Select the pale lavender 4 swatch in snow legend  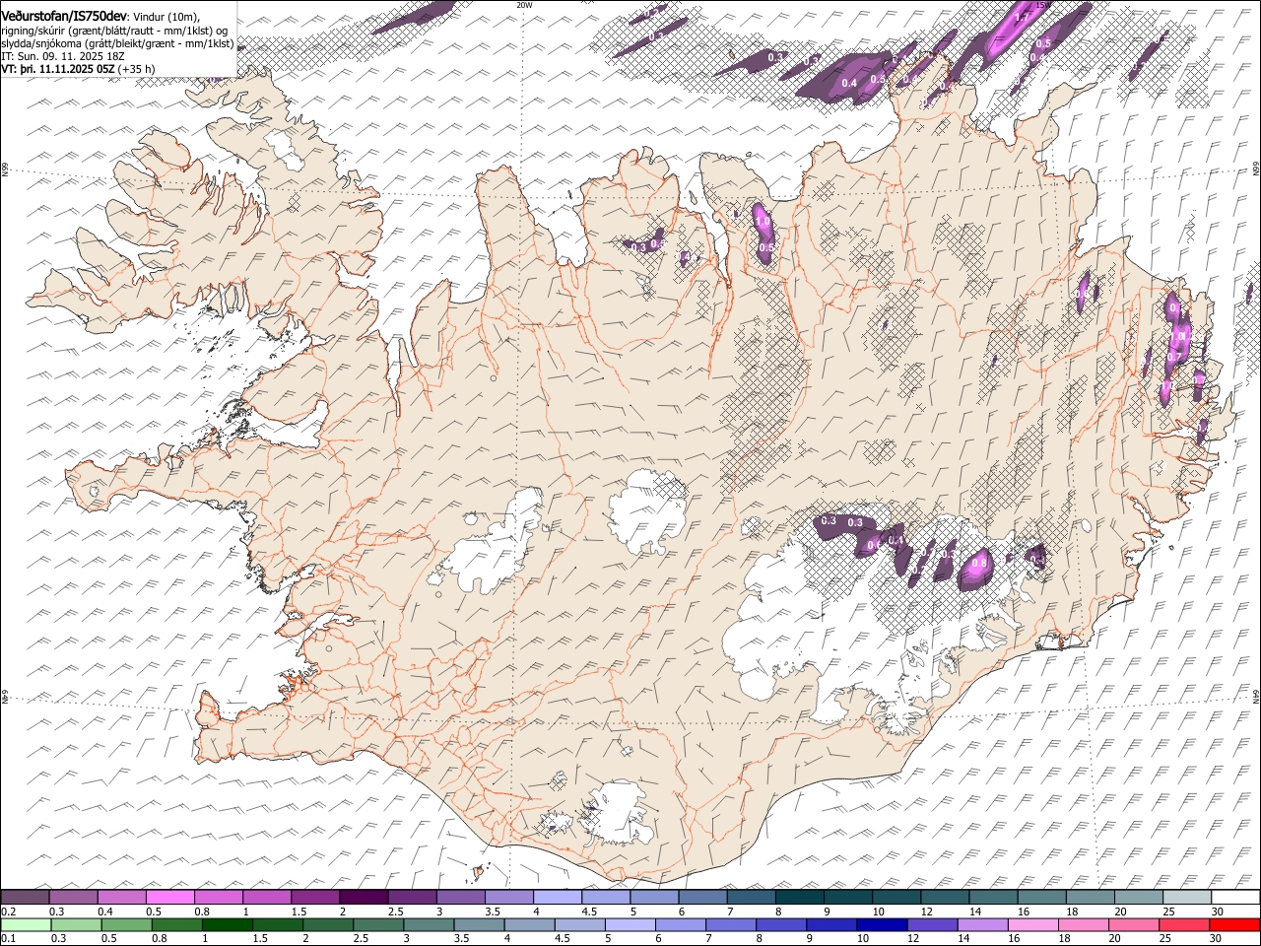(x=557, y=898)
